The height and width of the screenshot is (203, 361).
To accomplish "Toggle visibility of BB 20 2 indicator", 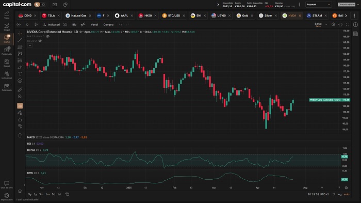I will (40, 41).
